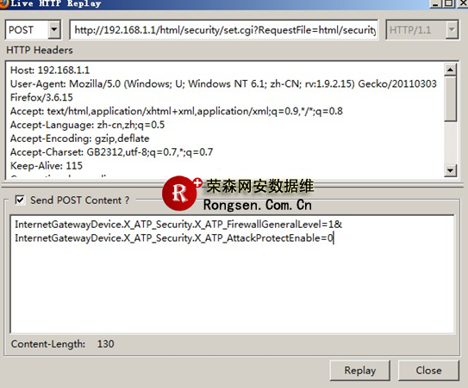
Task: Click the headers scrollbar thumb
Action: (450, 99)
